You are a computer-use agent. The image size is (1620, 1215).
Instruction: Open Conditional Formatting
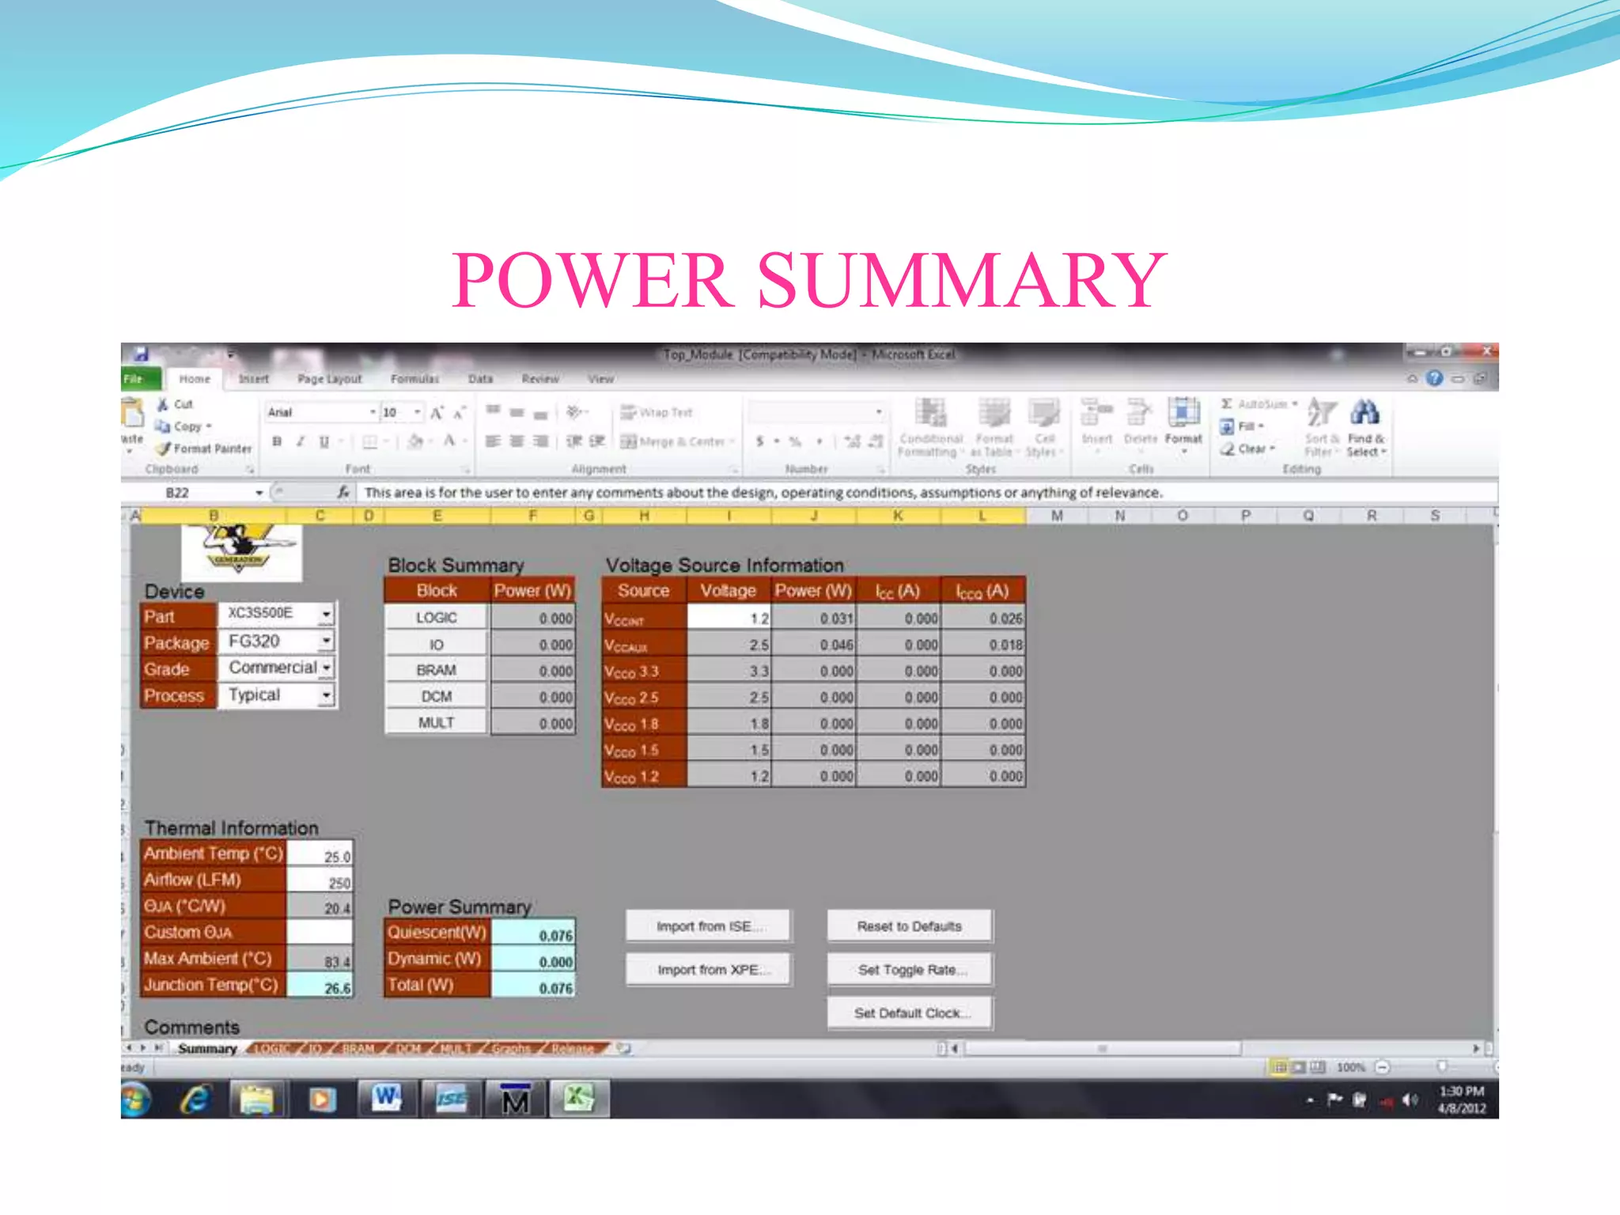tap(931, 427)
